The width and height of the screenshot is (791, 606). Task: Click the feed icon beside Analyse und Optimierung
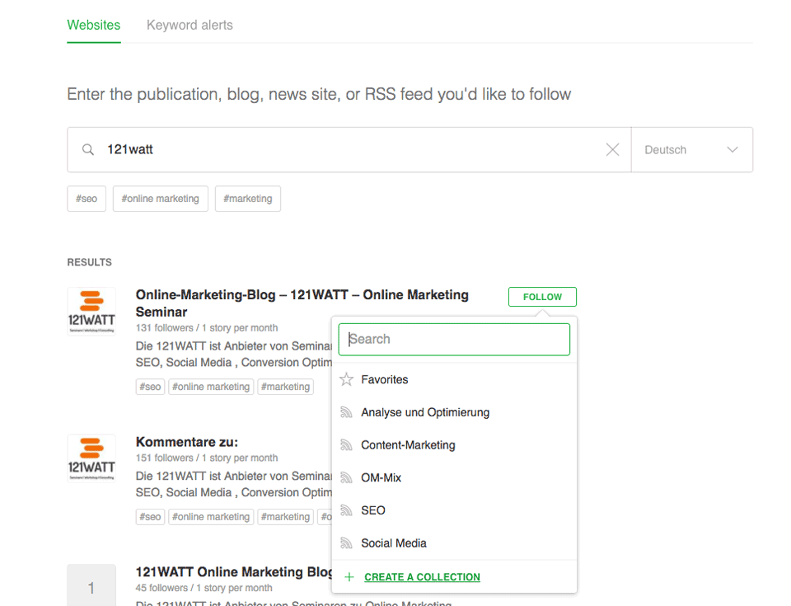click(x=345, y=412)
